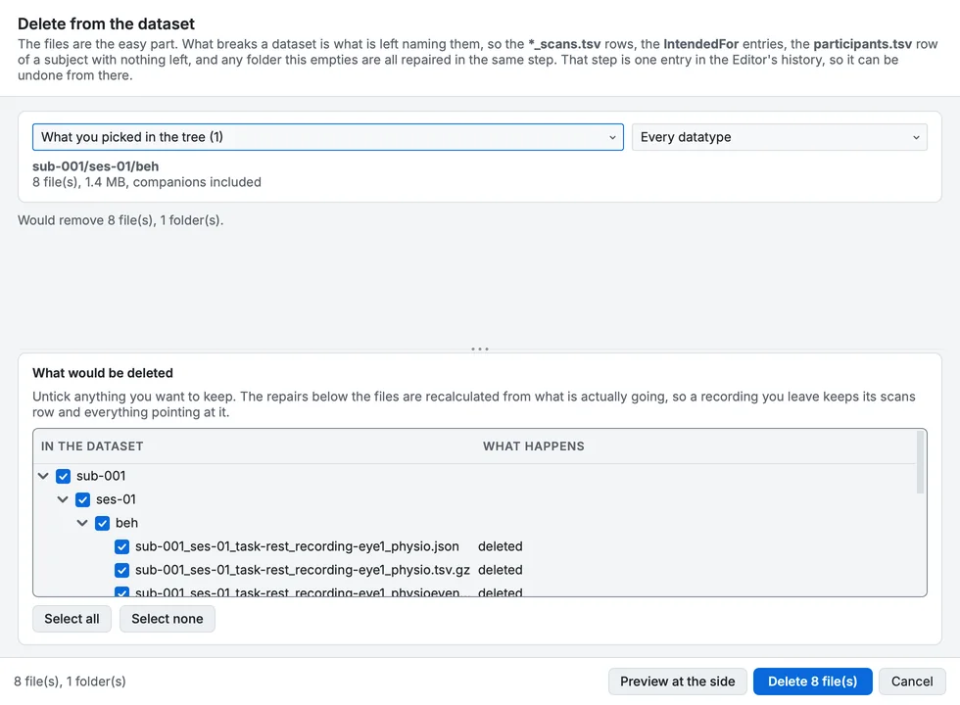Confirm with Delete 8 file(s) button

(812, 681)
